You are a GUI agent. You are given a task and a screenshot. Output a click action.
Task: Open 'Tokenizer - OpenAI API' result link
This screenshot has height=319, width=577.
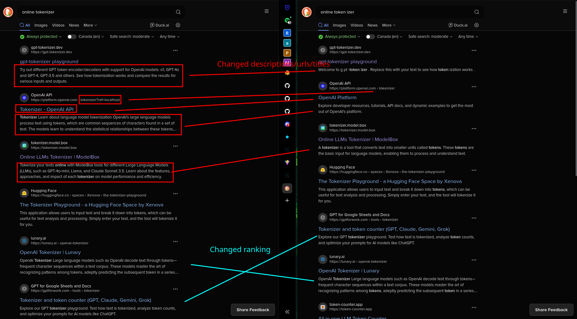coord(47,109)
